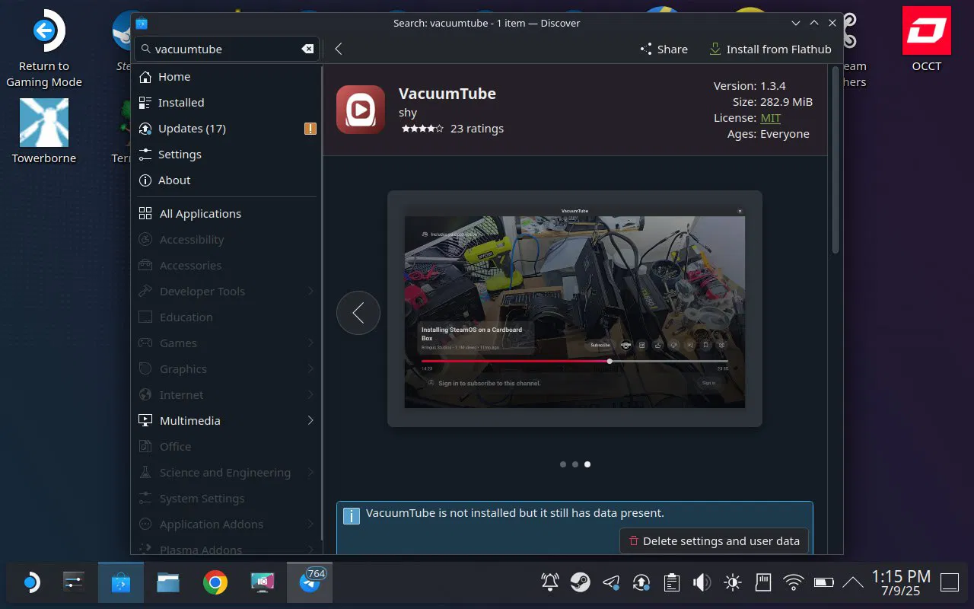Expand the Science and Engineering category arrow
The image size is (974, 609).
310,473
